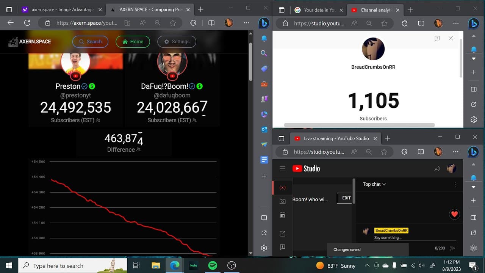Open File Explorer from taskbar
485x273 pixels.
(x=156, y=265)
